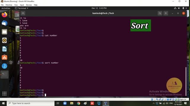Click the 'cat number' command text
The image size is (190, 106).
point(51,35)
